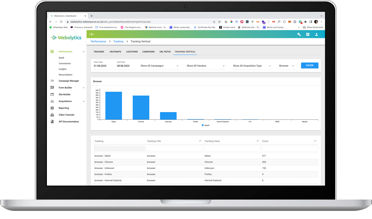Click the Campaign Manager chart icon
This screenshot has height=219, width=372.
52,81
